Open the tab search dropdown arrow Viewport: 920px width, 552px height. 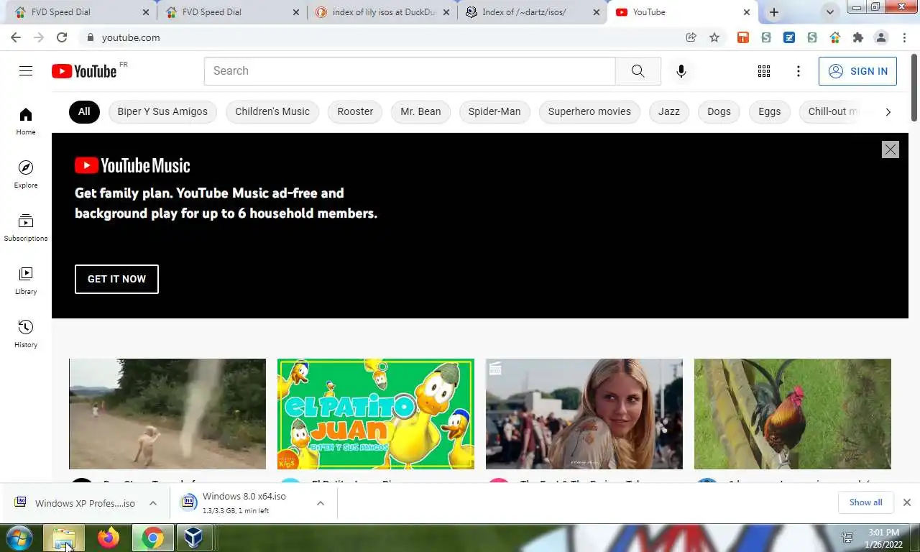[x=830, y=12]
